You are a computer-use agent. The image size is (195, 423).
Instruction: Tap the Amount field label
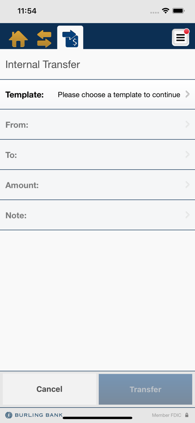click(x=22, y=185)
